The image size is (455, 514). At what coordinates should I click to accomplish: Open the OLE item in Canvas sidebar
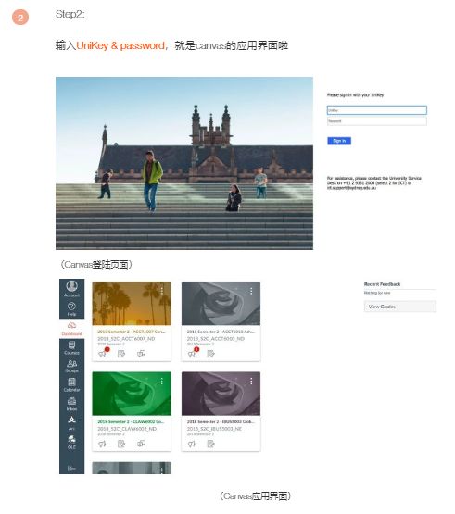[x=71, y=442]
